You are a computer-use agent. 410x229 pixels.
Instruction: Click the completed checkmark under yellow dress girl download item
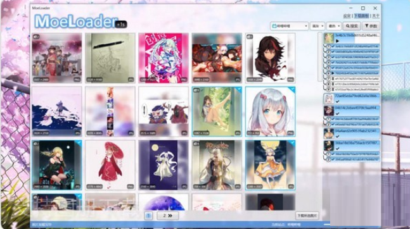(x=338, y=136)
